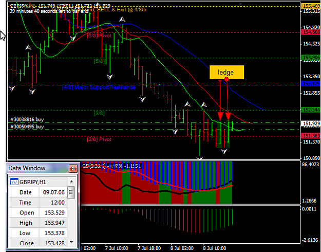Select the '#30050495 buy' order label

coord(27,127)
